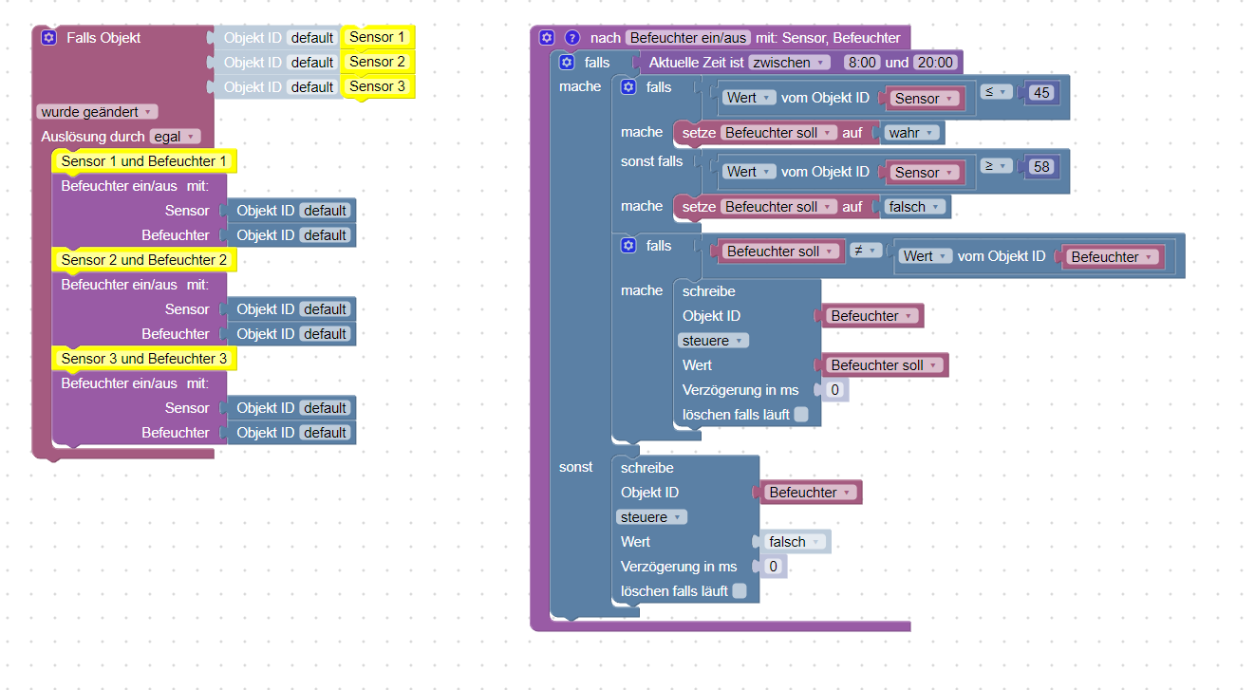Open 'Wert' dropdown in the ≤ 45 condition
1255x690 pixels.
coord(749,98)
